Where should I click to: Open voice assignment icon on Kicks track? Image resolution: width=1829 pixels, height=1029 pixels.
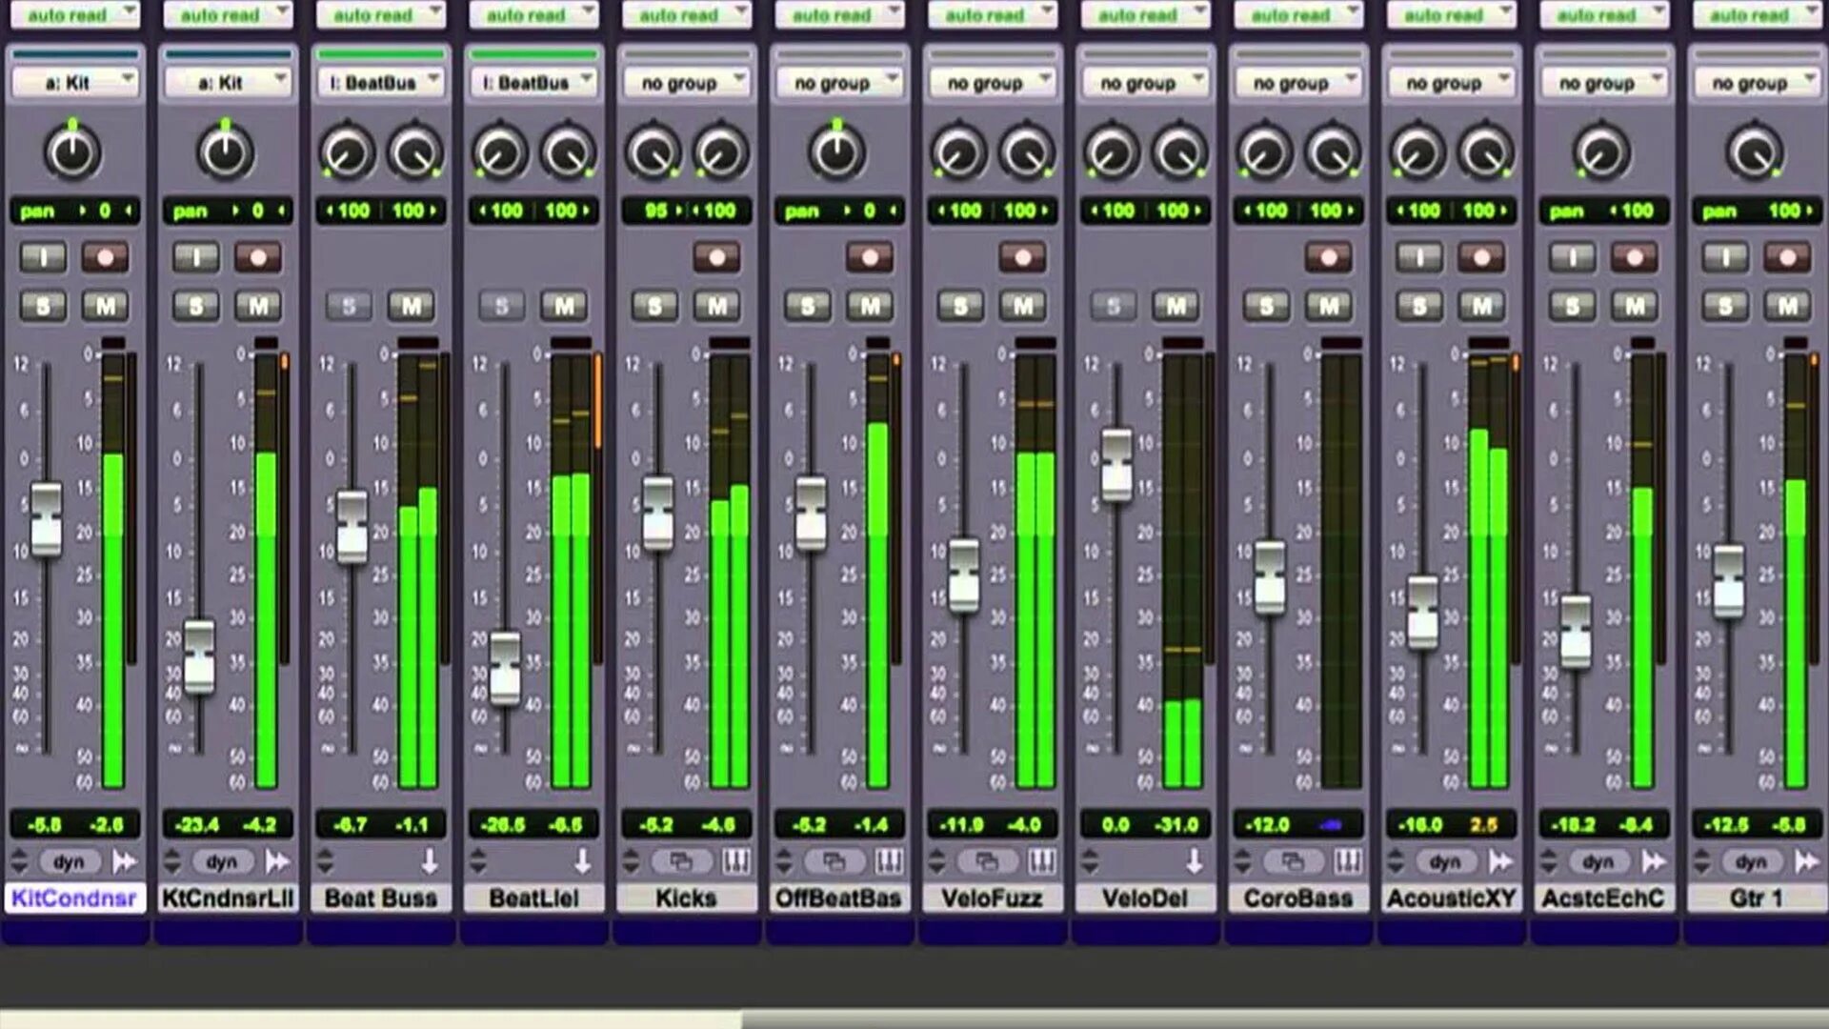tap(681, 862)
